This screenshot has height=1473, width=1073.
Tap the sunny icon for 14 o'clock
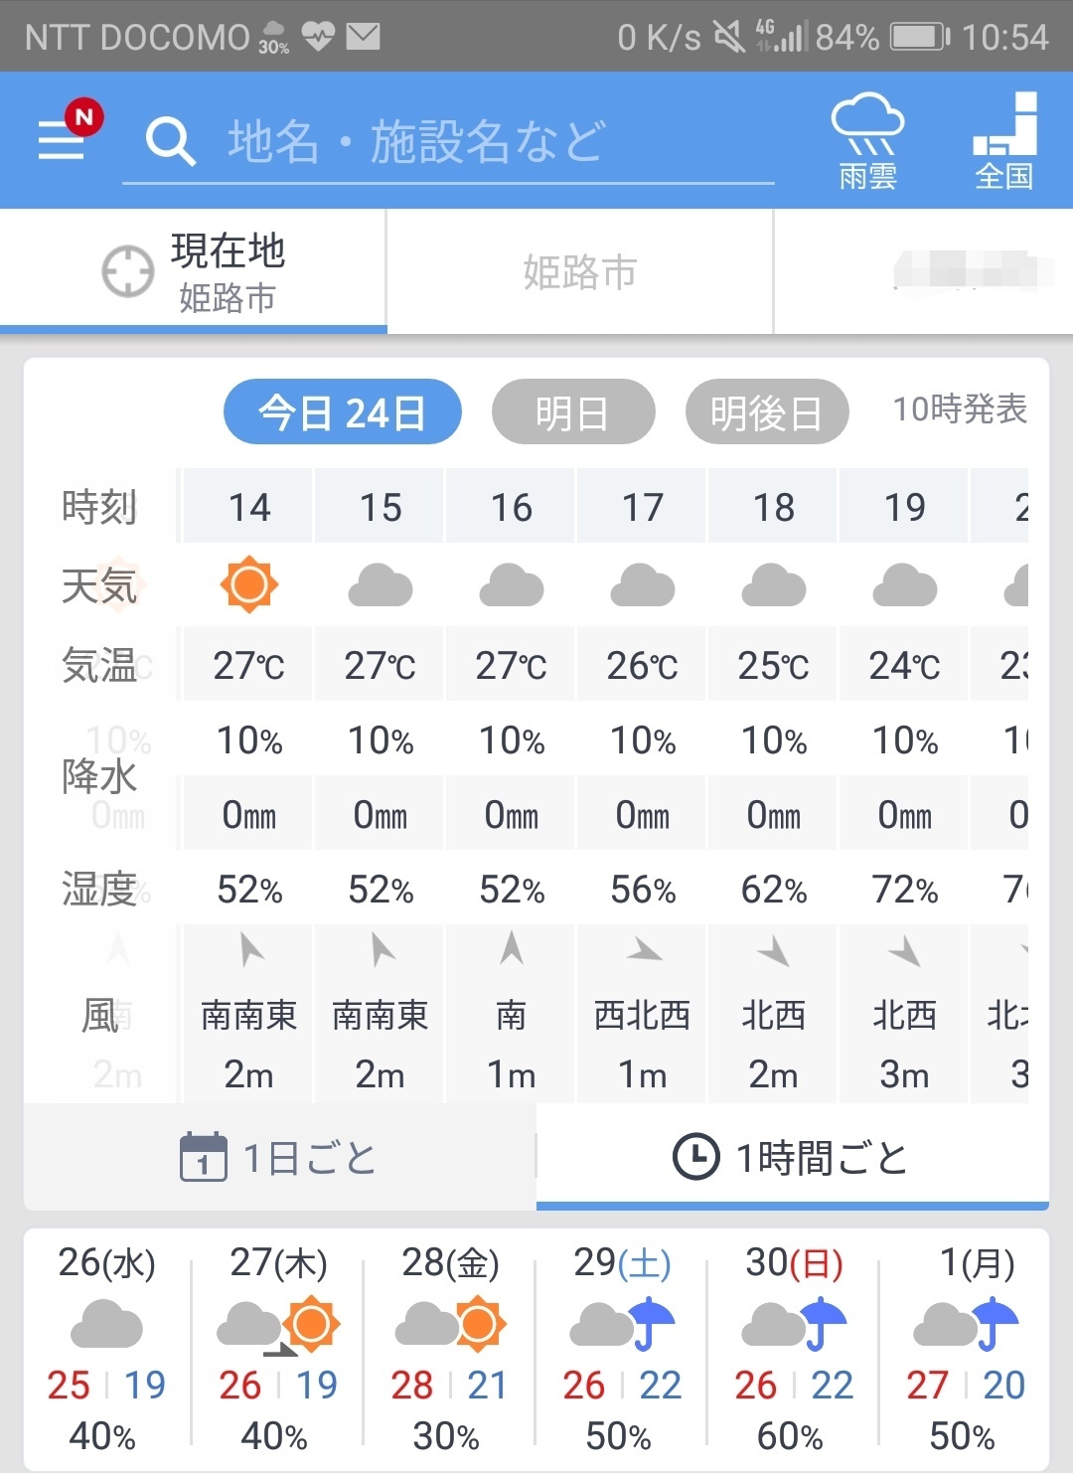[x=248, y=584]
